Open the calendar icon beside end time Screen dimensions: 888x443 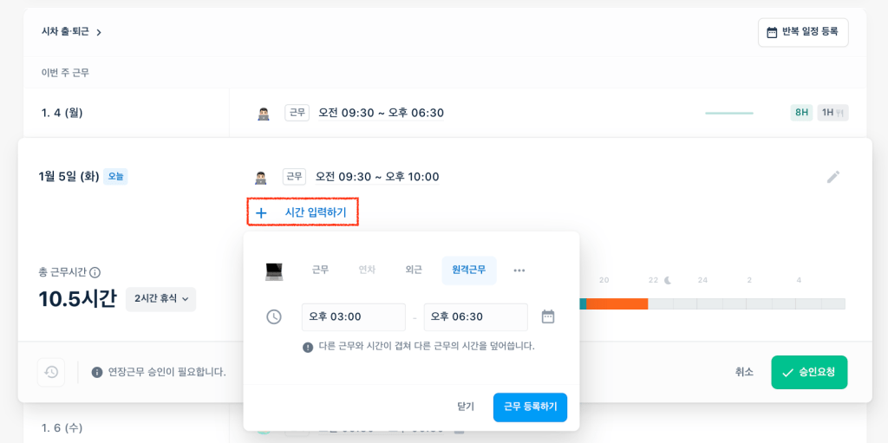(x=548, y=316)
